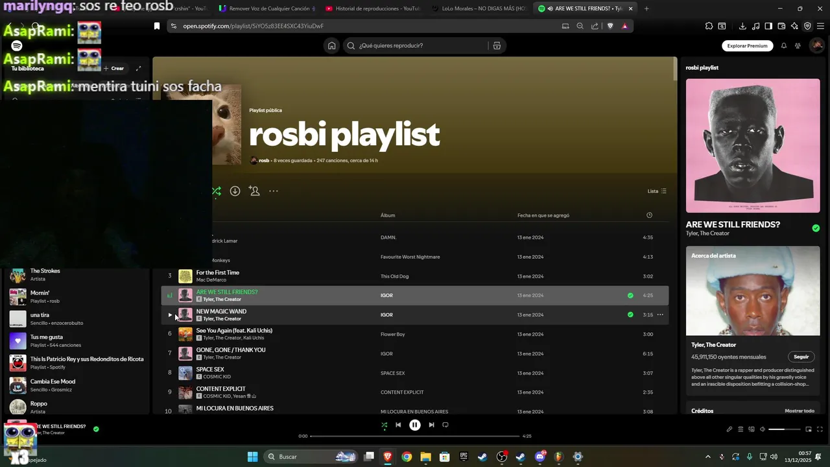Toggle saved checkmark in bottom player bar
This screenshot has height=467, width=830.
coord(96,429)
